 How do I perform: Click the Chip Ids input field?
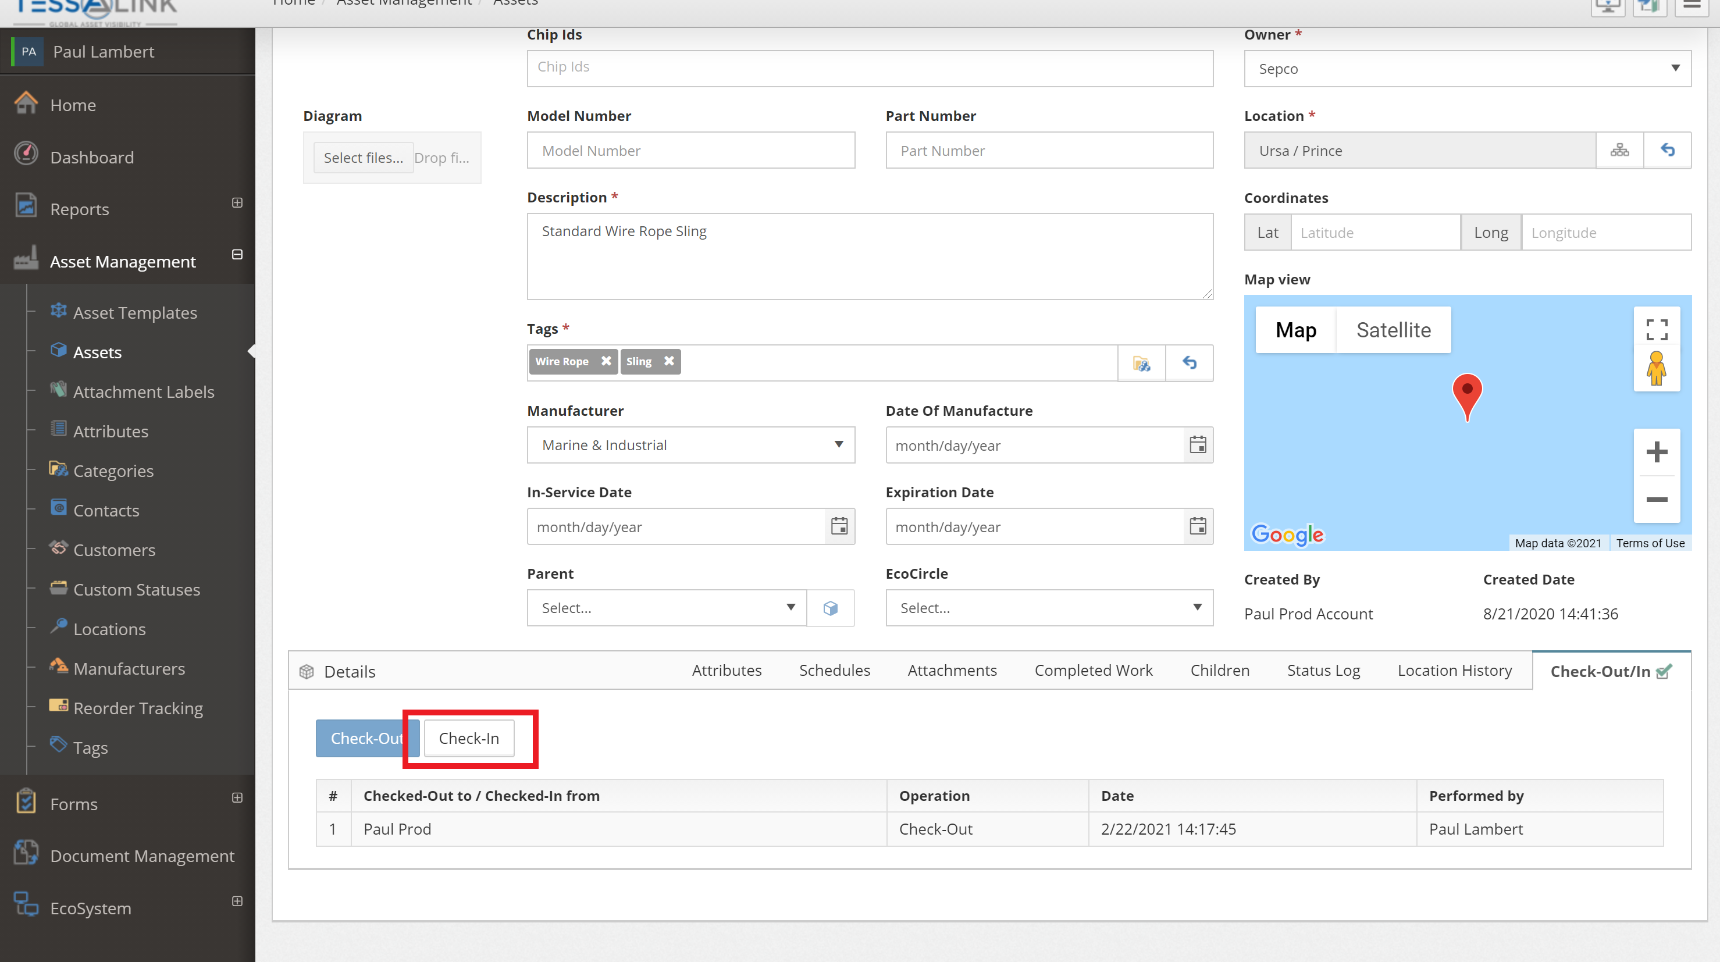point(870,69)
